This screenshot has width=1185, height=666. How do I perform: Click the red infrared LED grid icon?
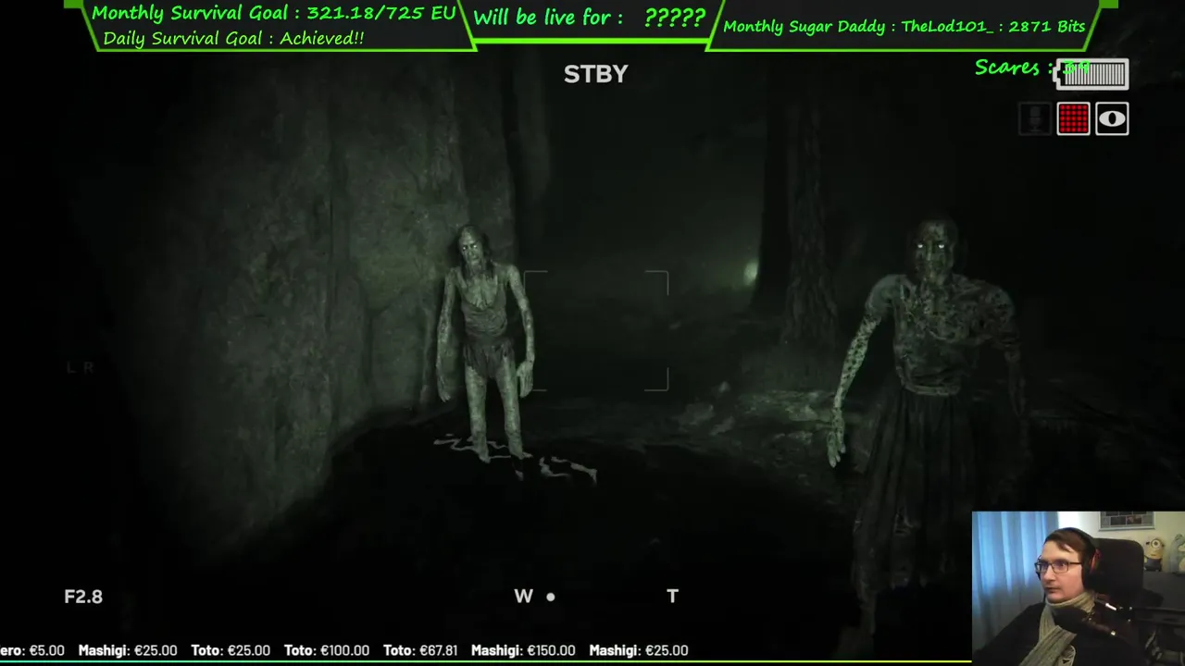coord(1074,118)
